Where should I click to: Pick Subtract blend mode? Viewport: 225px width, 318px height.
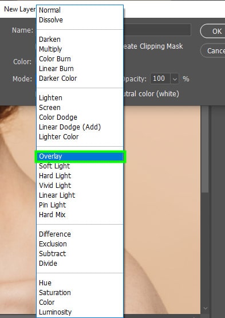pyautogui.click(x=80, y=253)
